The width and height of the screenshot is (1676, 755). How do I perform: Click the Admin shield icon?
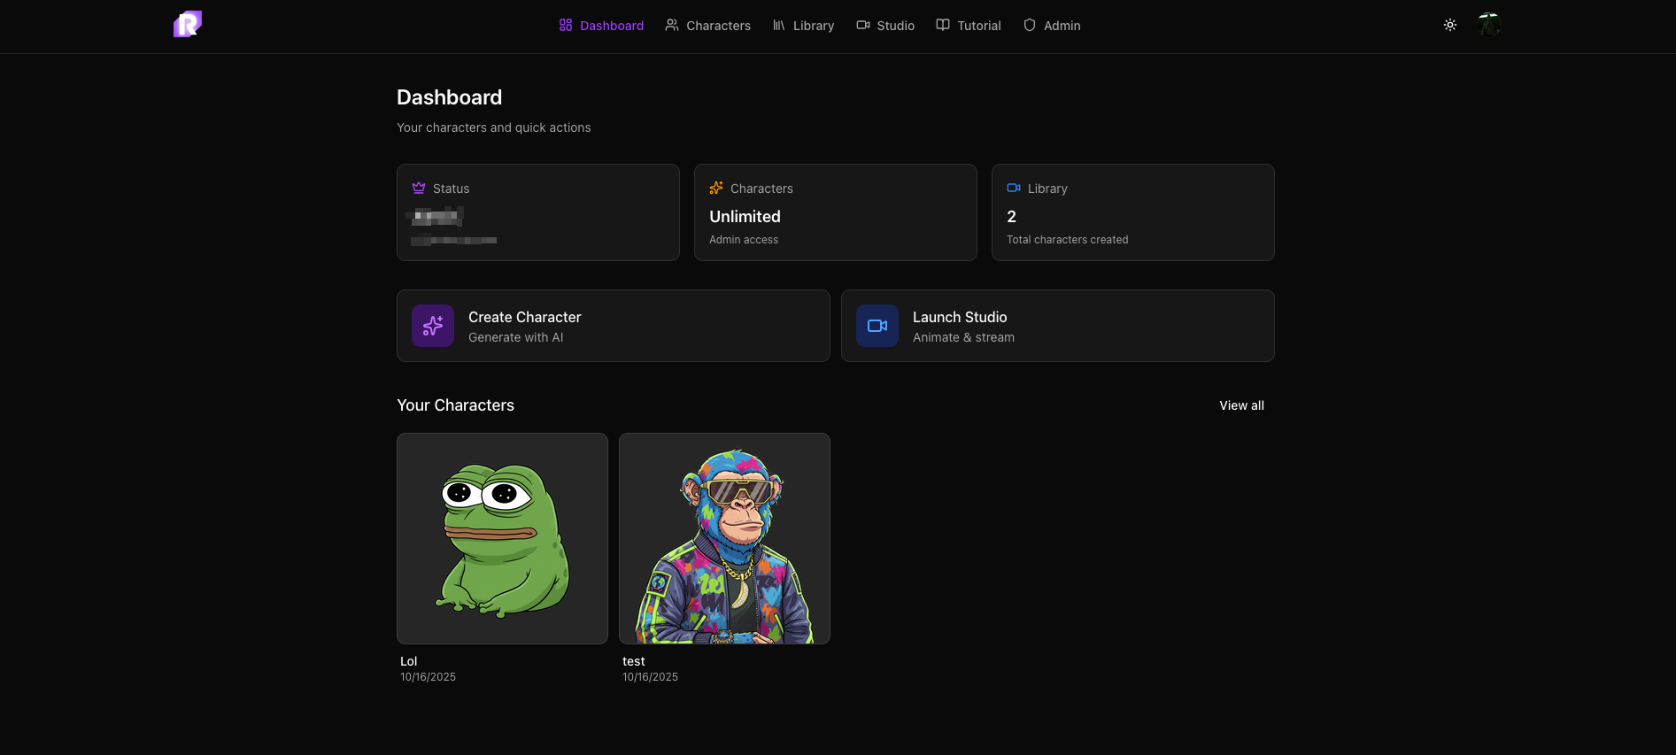point(1030,25)
